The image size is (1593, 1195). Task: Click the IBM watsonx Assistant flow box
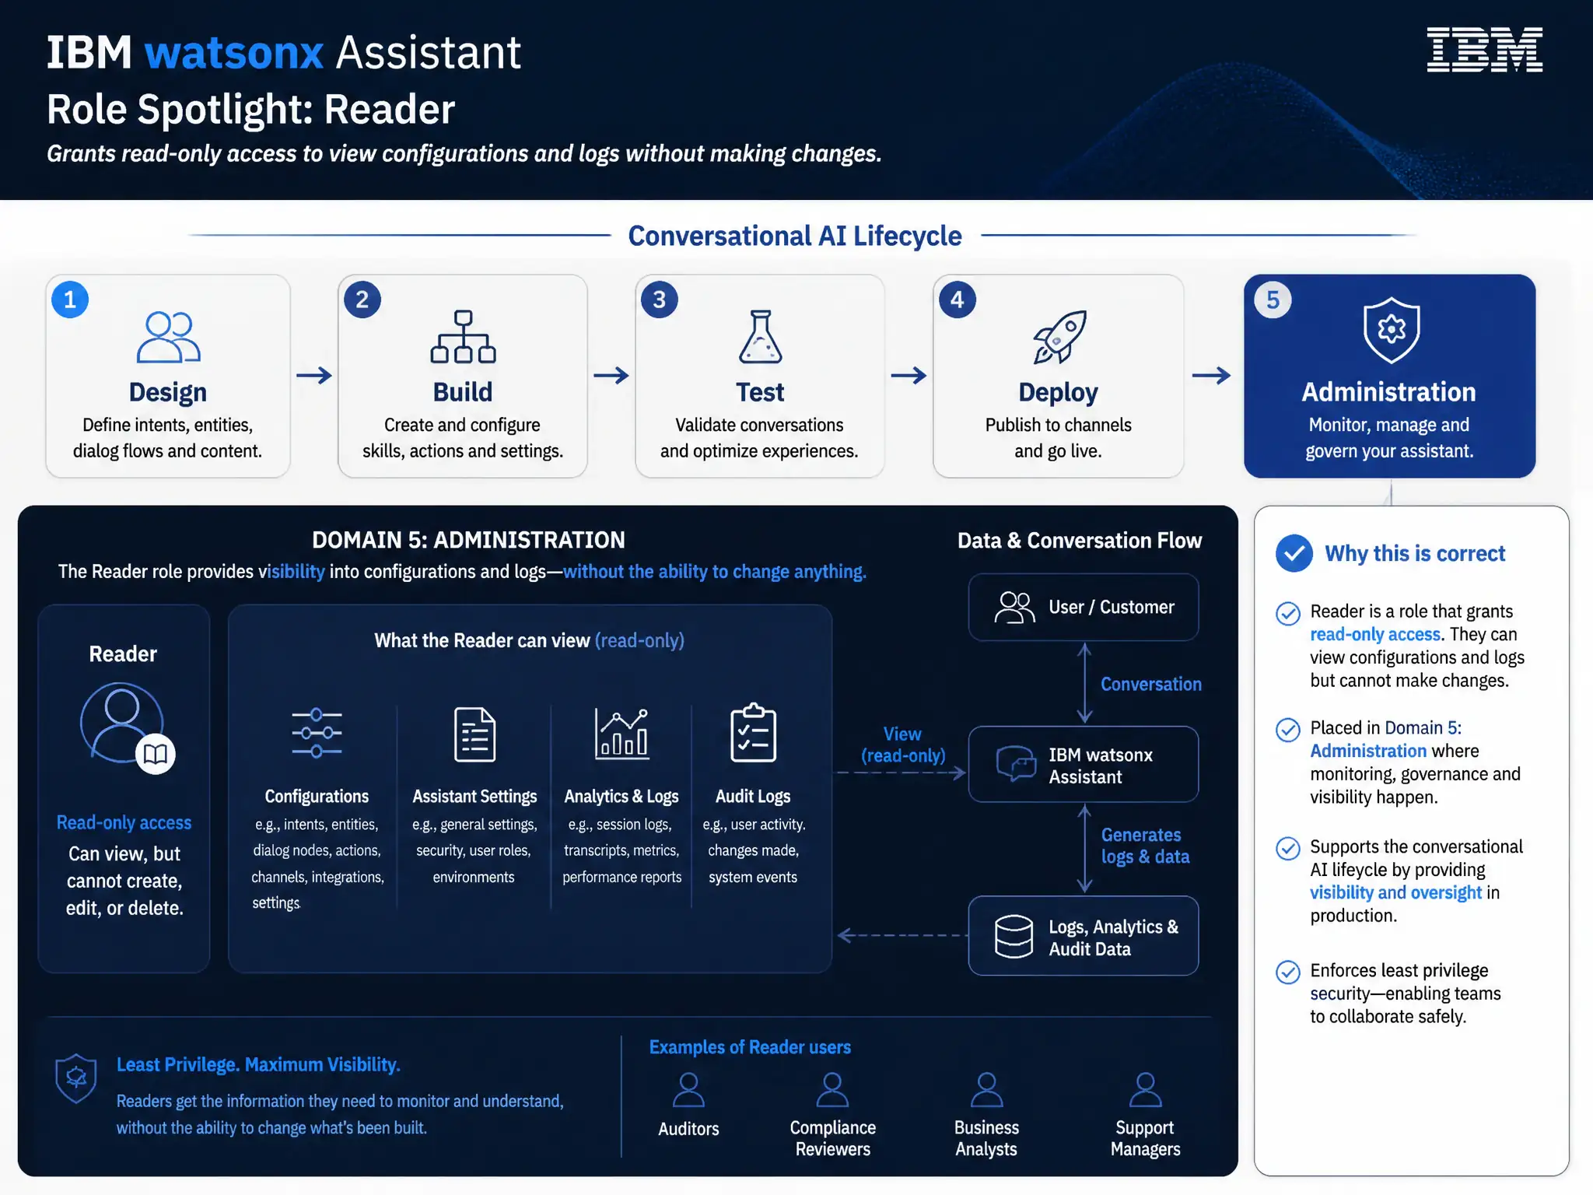tap(1084, 764)
